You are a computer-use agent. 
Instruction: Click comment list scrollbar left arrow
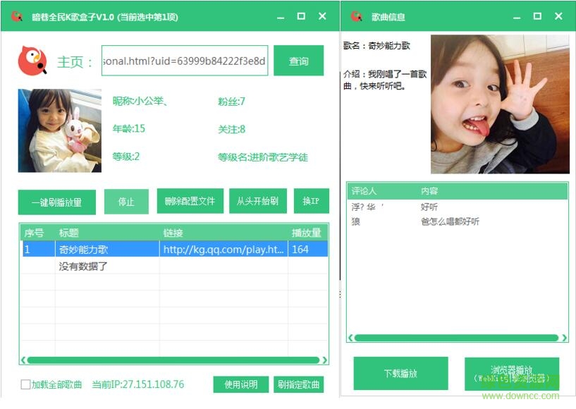tap(351, 338)
